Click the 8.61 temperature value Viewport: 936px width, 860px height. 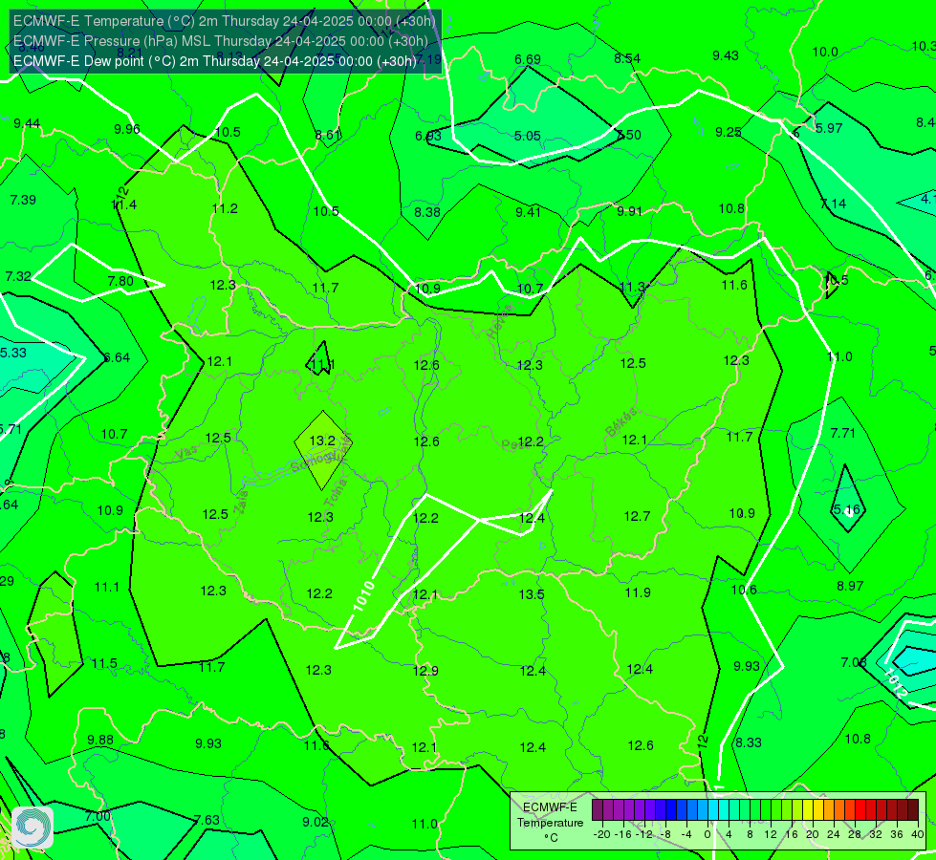328,136
